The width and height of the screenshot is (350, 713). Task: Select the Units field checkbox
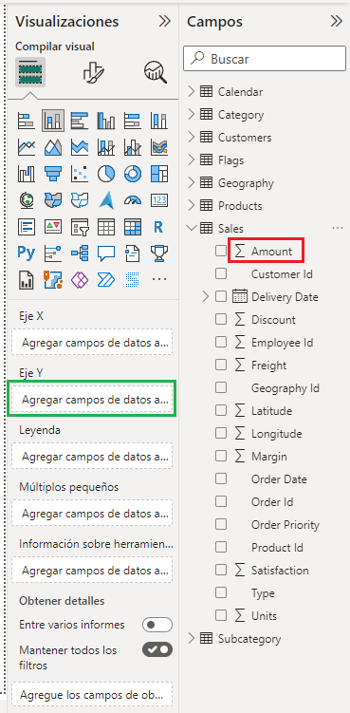click(221, 615)
